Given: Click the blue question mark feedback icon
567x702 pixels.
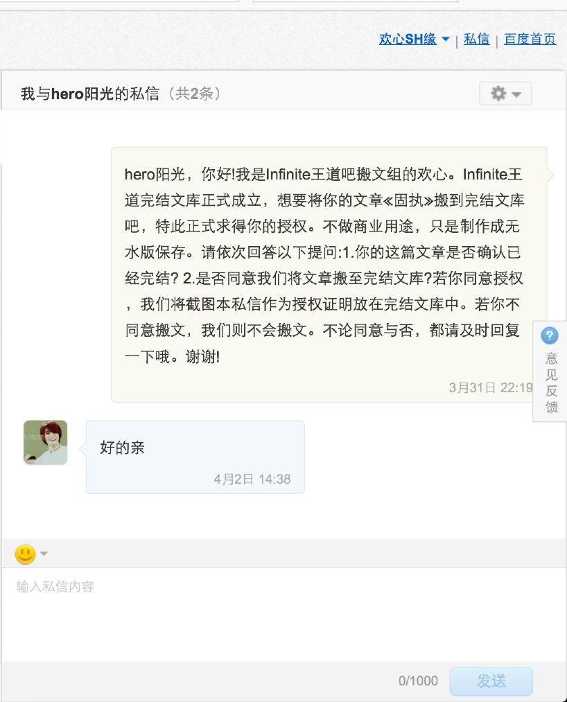Looking at the screenshot, I should tap(550, 335).
